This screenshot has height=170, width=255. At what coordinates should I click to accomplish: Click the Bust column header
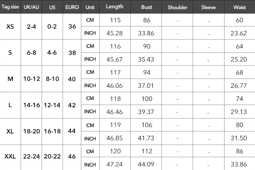coord(146,7)
